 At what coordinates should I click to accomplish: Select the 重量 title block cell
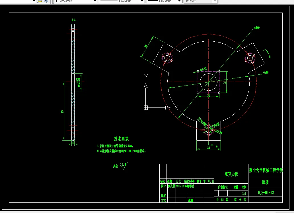(x=236, y=187)
